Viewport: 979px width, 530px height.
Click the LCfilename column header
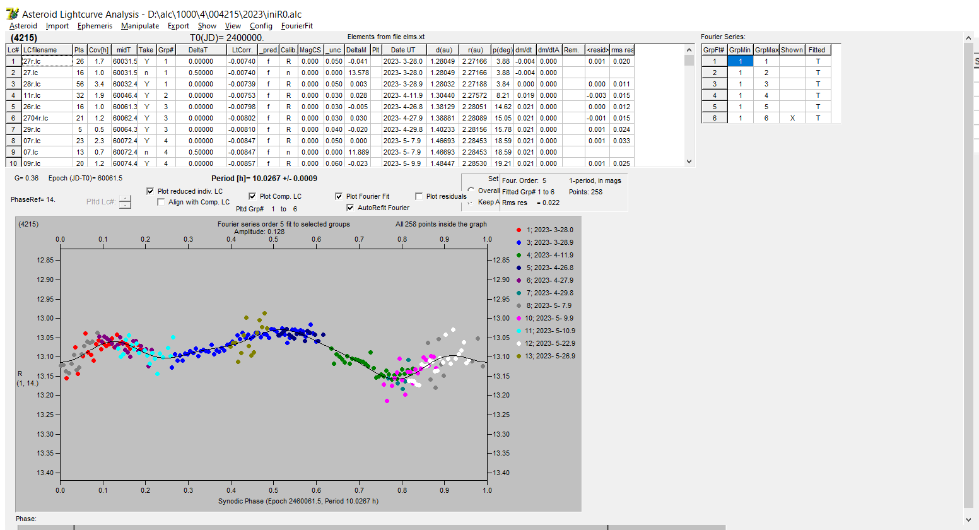click(x=47, y=50)
